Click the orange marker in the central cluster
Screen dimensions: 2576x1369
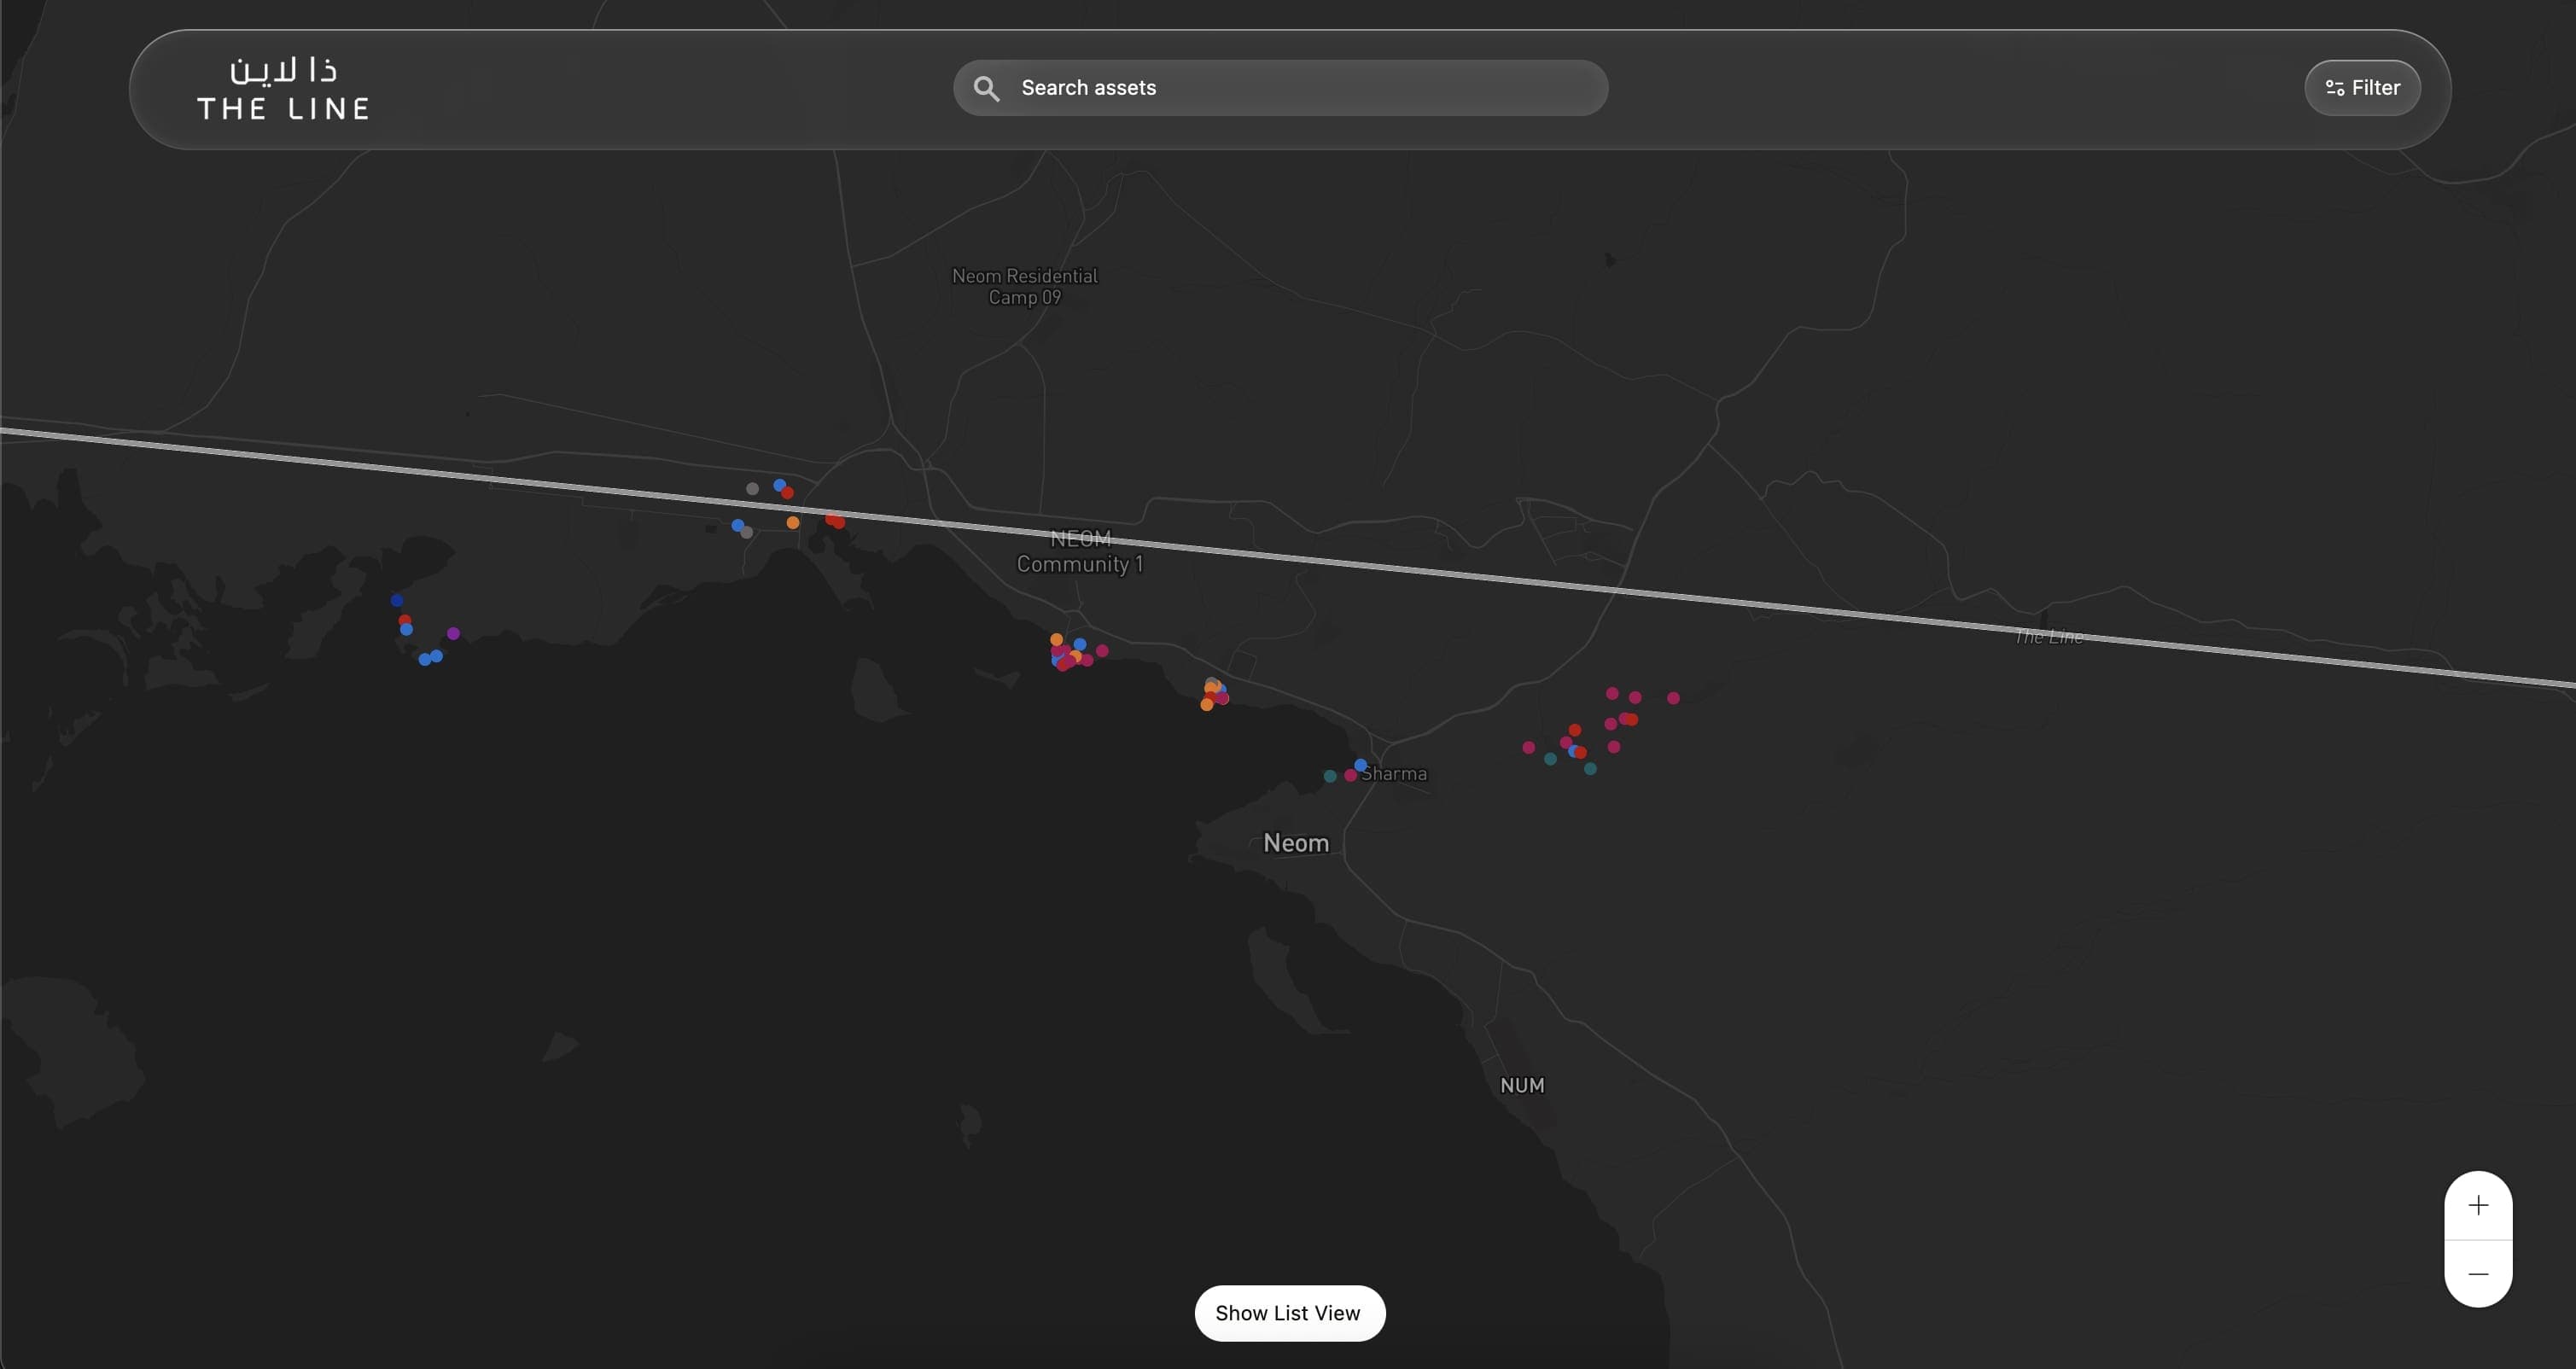point(1057,640)
